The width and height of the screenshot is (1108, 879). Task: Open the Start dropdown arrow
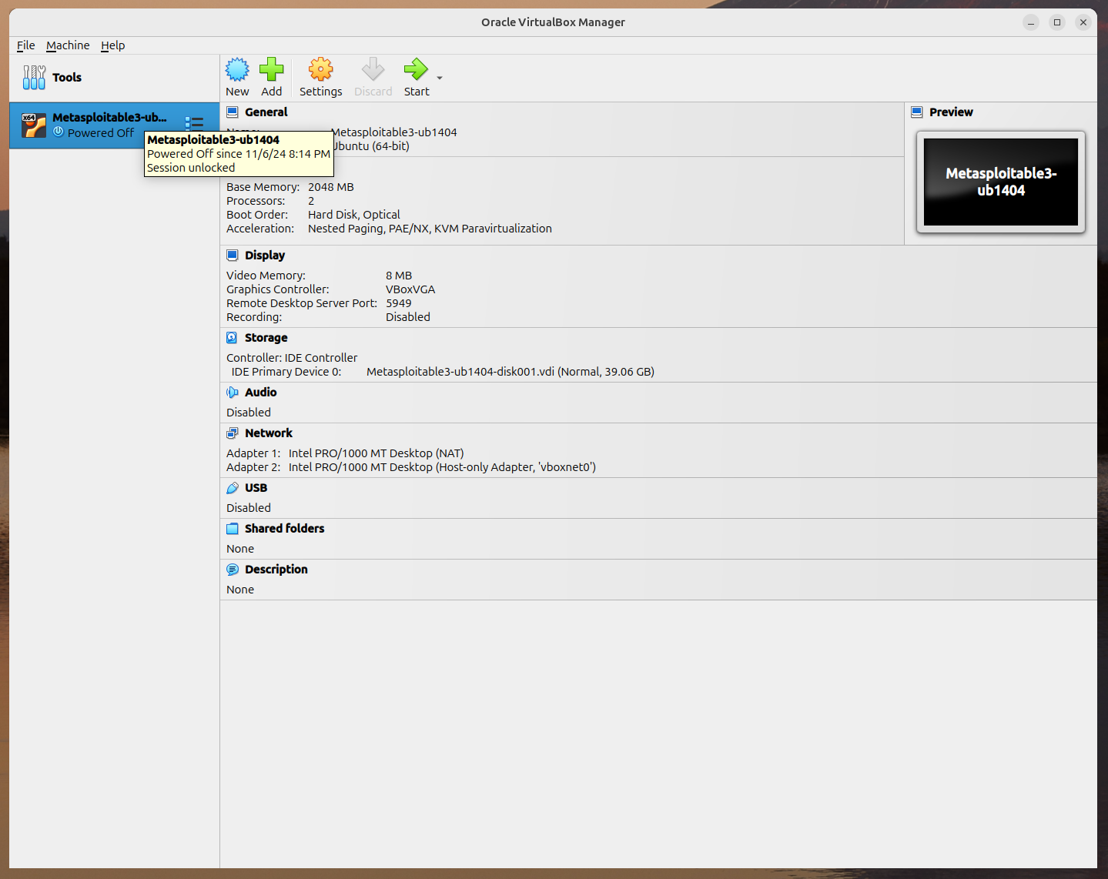(440, 78)
